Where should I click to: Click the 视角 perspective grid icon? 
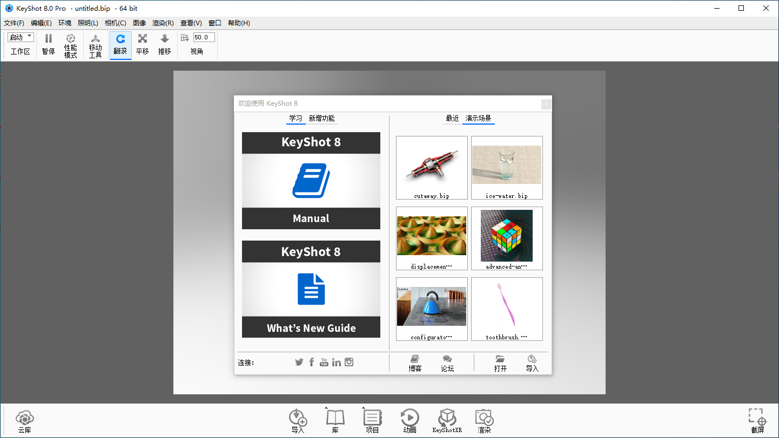pyautogui.click(x=185, y=37)
